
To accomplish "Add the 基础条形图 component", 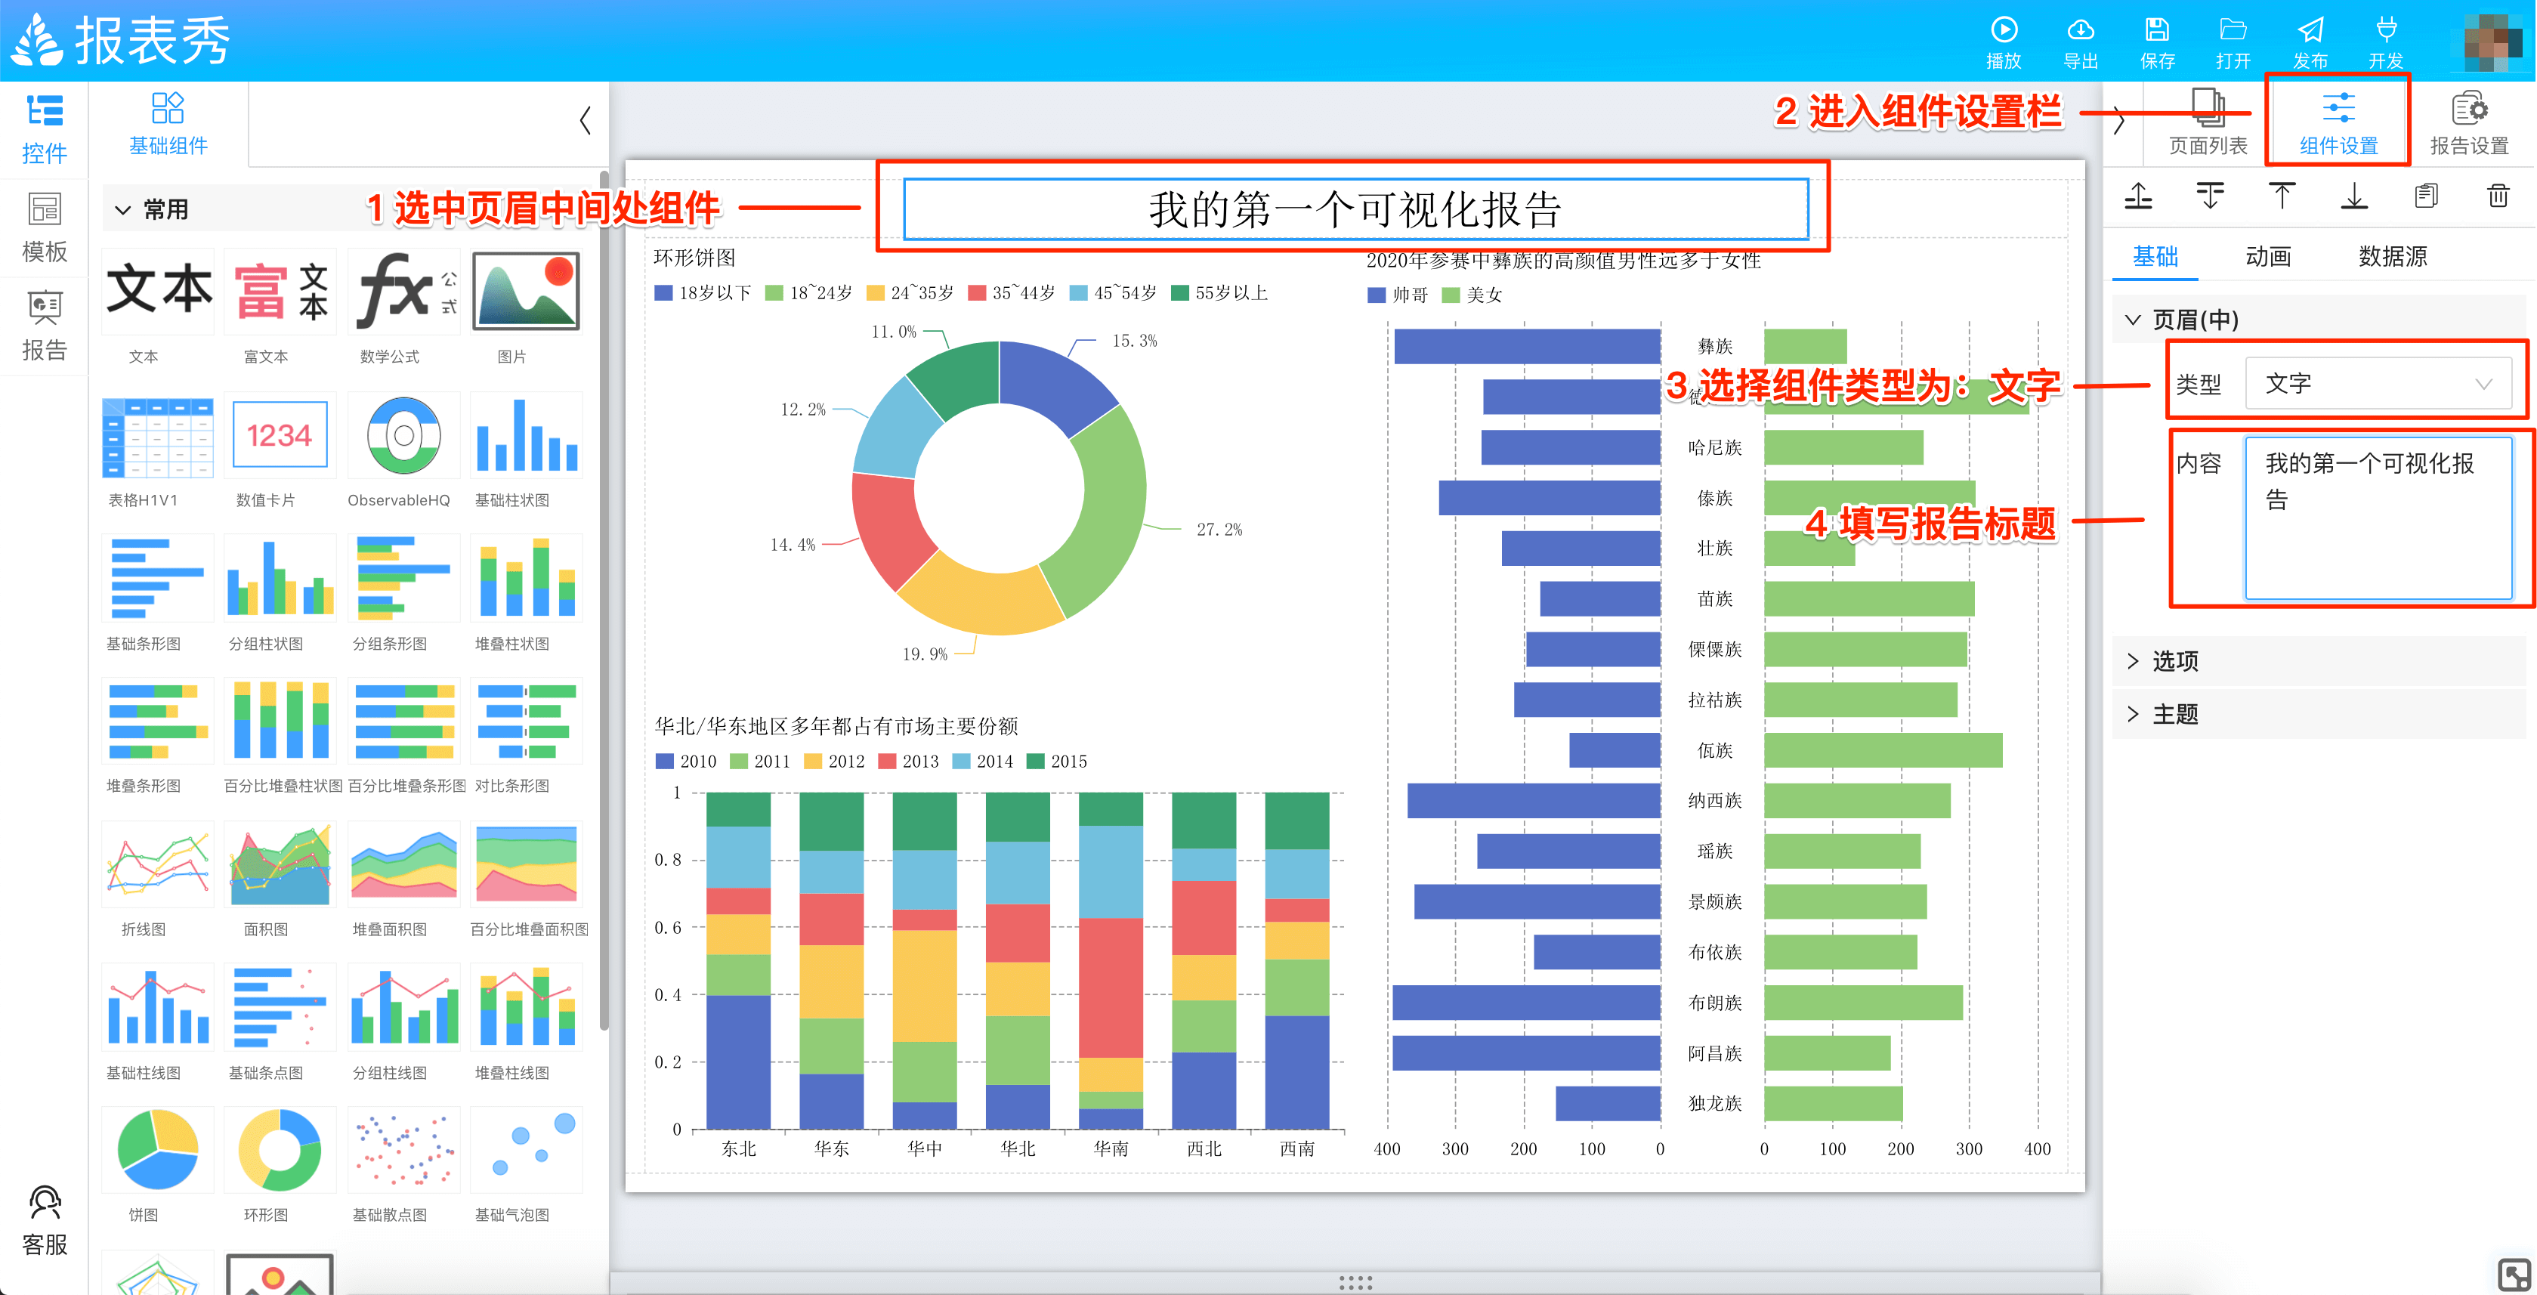I will coord(158,579).
